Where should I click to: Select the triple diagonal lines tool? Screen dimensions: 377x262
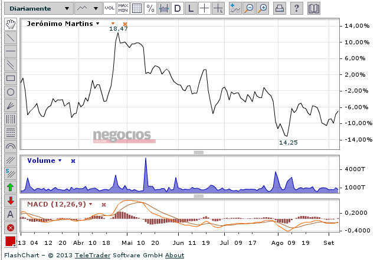click(11, 160)
